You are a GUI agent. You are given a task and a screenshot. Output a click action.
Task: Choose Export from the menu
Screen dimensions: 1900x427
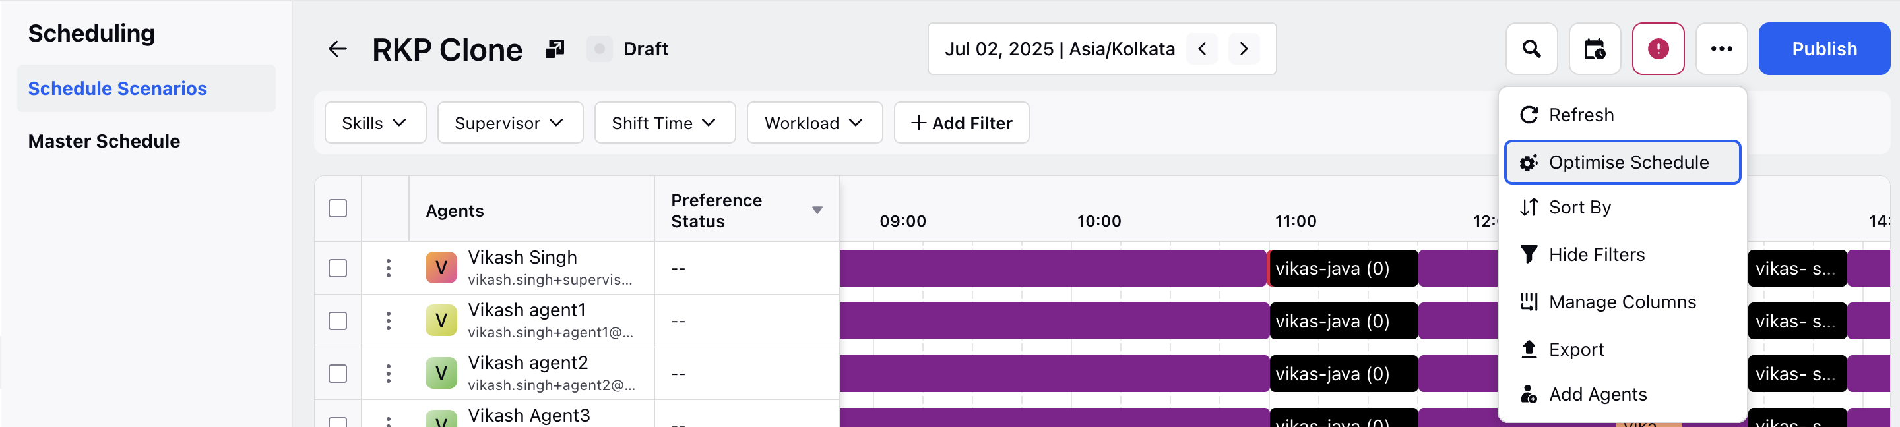tap(1622, 349)
